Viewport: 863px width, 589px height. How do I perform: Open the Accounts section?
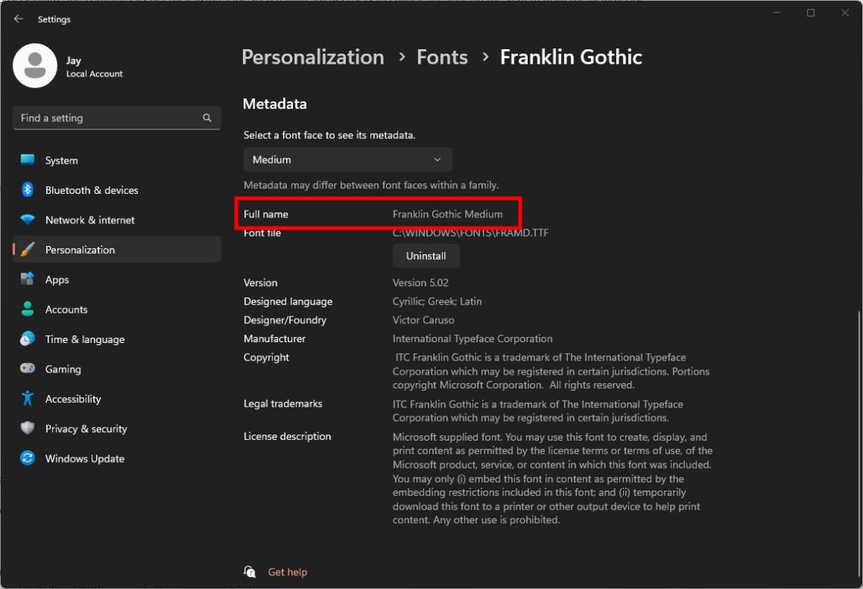[67, 309]
